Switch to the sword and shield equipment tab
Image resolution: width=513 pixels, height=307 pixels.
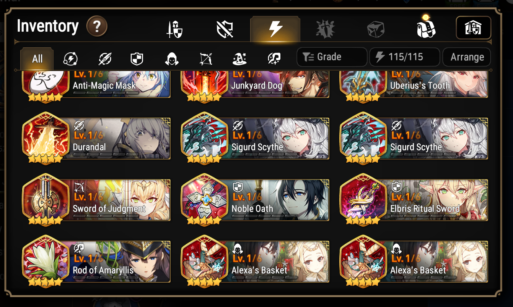pyautogui.click(x=174, y=29)
